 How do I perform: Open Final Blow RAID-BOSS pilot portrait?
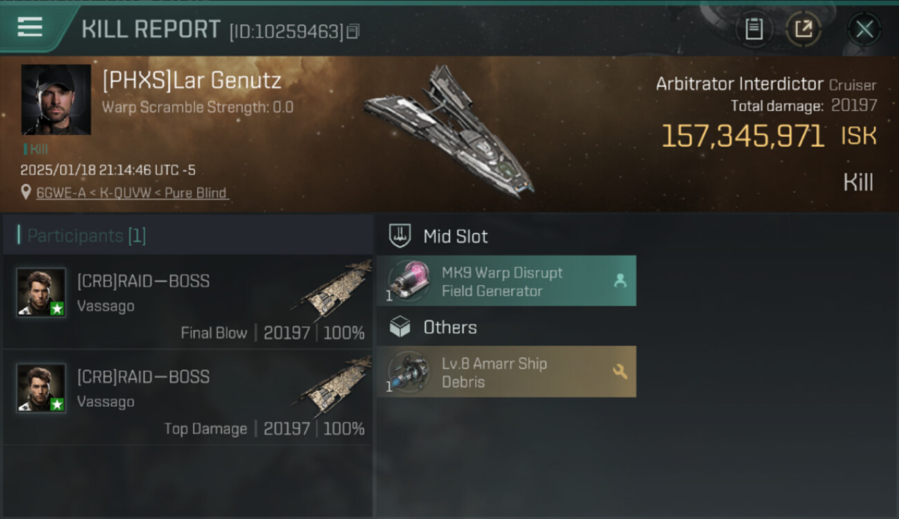[41, 292]
